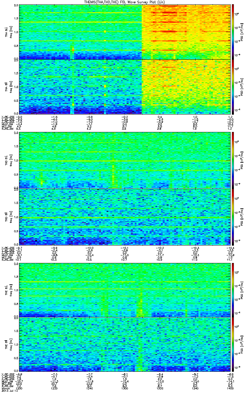Select the THD B⊥ panel color bar

[233, 160]
